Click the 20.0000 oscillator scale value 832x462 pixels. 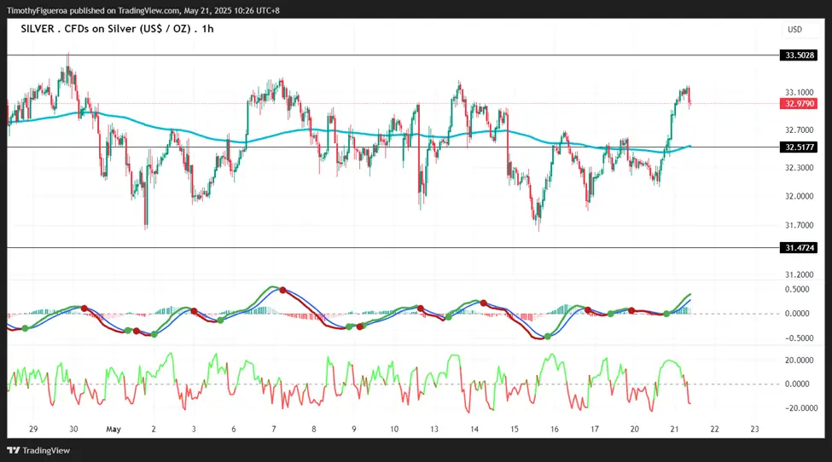799,361
